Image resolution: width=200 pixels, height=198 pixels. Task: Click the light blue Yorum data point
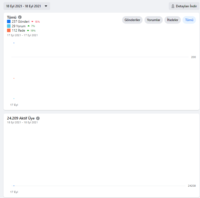pos(14,98)
